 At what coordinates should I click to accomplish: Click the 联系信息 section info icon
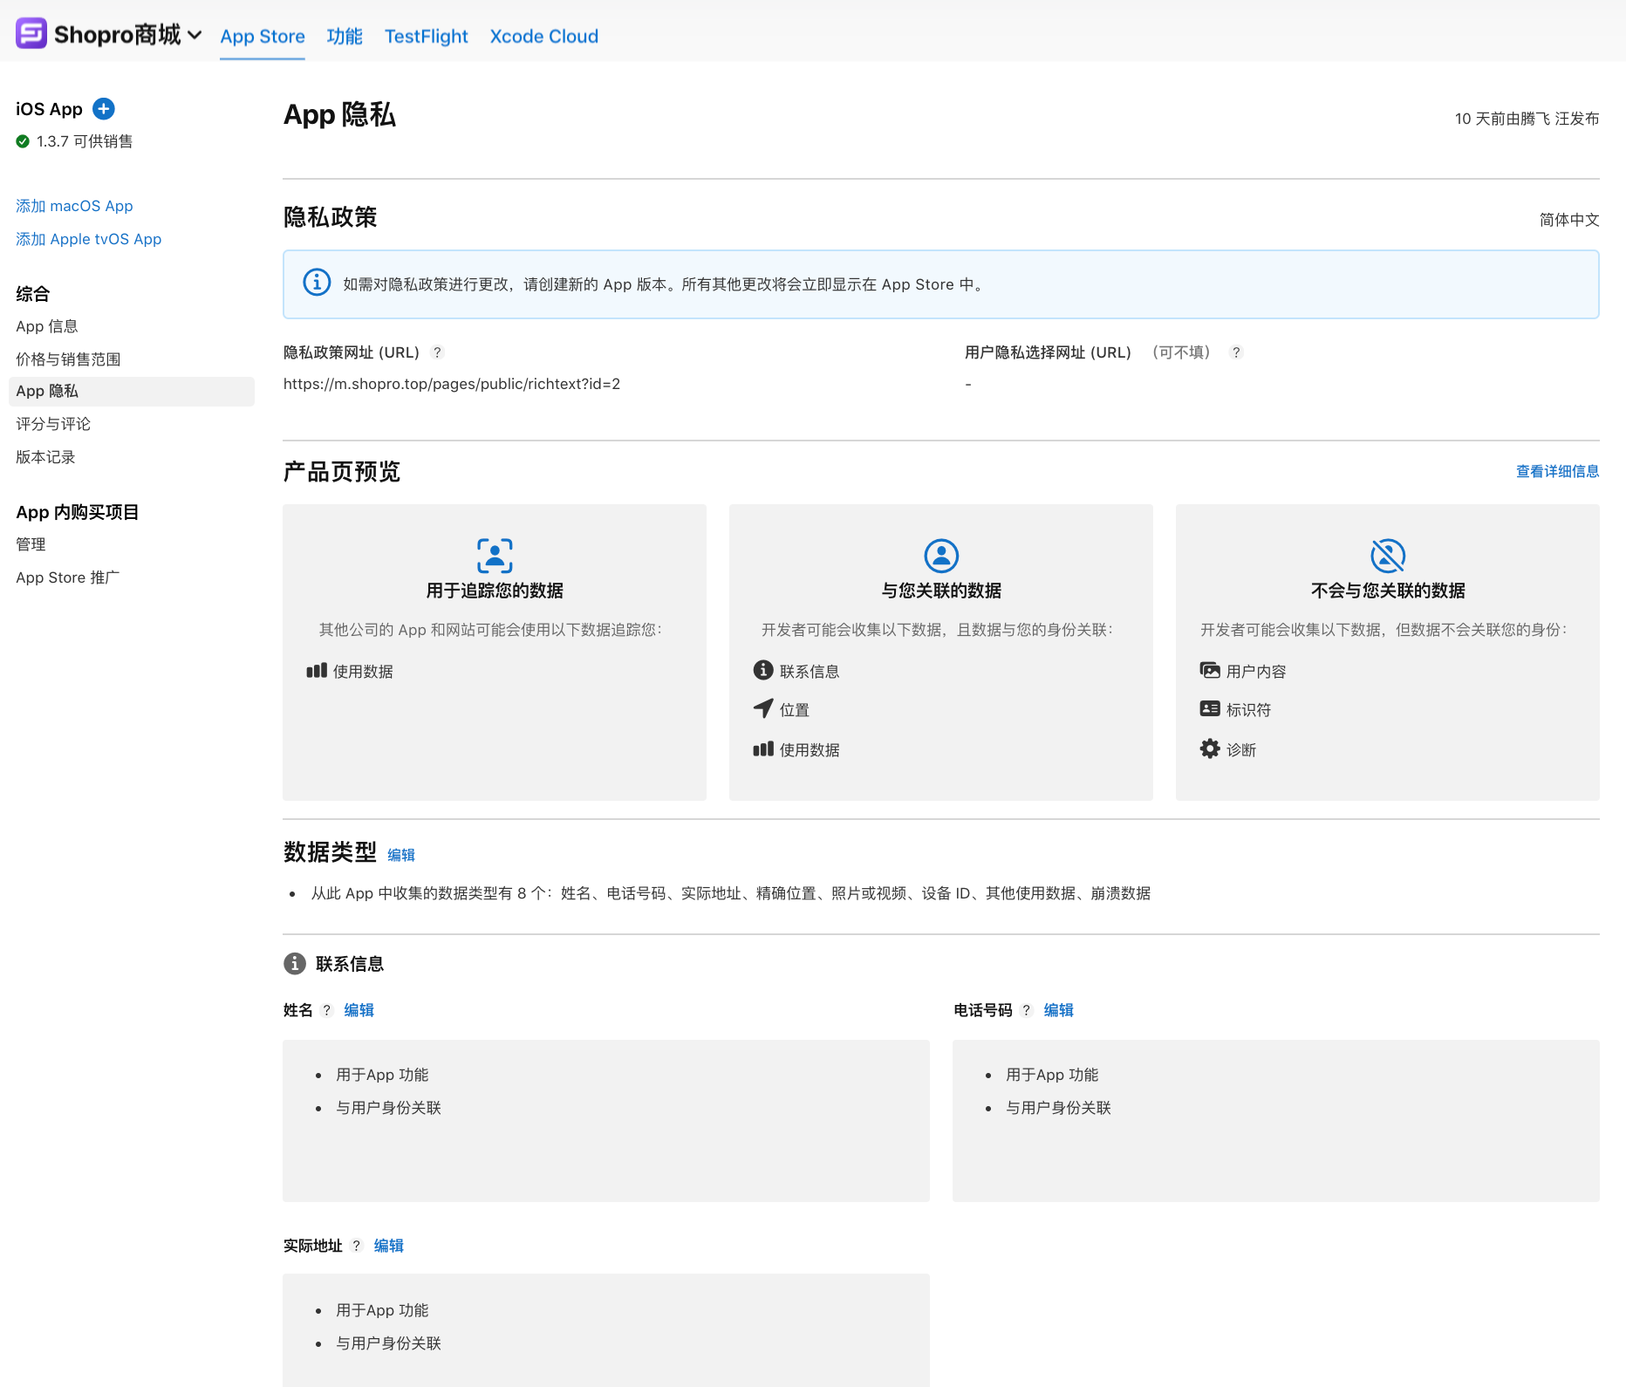pyautogui.click(x=295, y=963)
